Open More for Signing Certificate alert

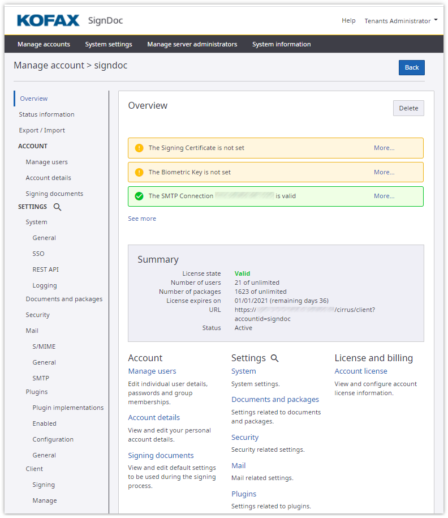click(384, 148)
